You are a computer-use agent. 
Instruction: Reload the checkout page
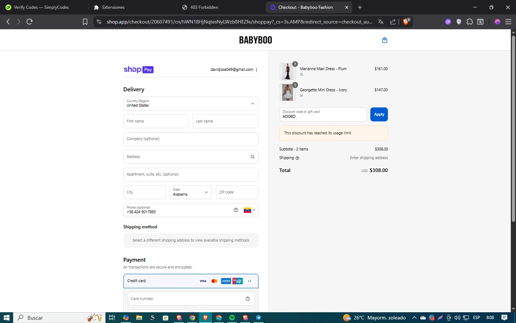coord(30,22)
